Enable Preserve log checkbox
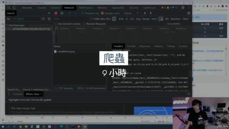Viewport: 229px width, 129px height. point(83,13)
